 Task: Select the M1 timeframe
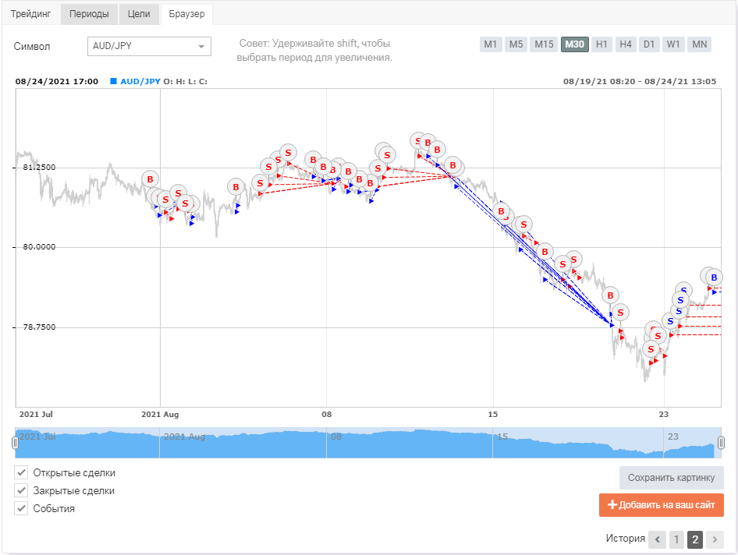pyautogui.click(x=491, y=44)
